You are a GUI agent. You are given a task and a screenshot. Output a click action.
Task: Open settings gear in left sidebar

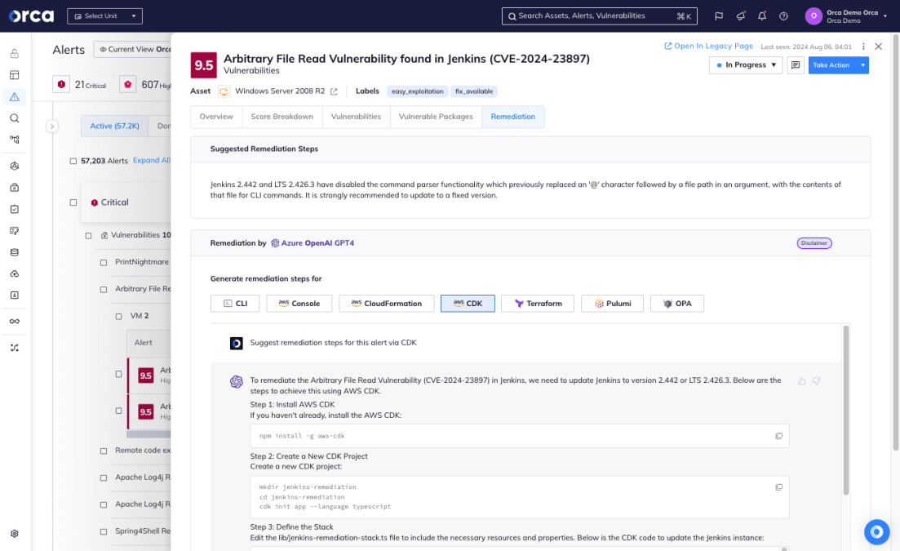pos(15,533)
